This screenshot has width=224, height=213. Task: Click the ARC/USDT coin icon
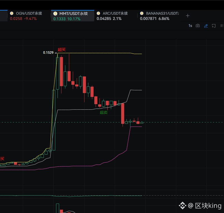tap(98, 13)
